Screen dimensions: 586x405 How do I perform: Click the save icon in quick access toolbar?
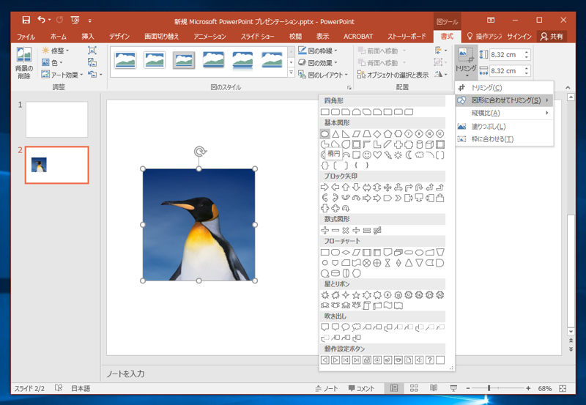26,20
